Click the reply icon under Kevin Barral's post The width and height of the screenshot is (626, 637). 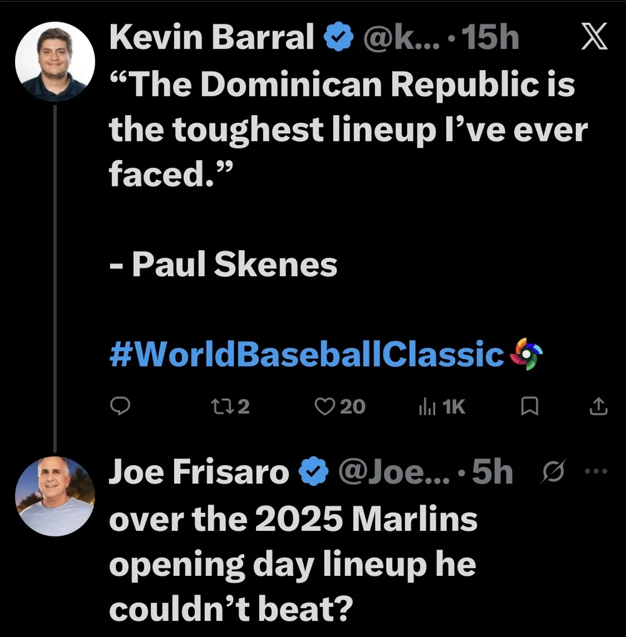tap(120, 407)
